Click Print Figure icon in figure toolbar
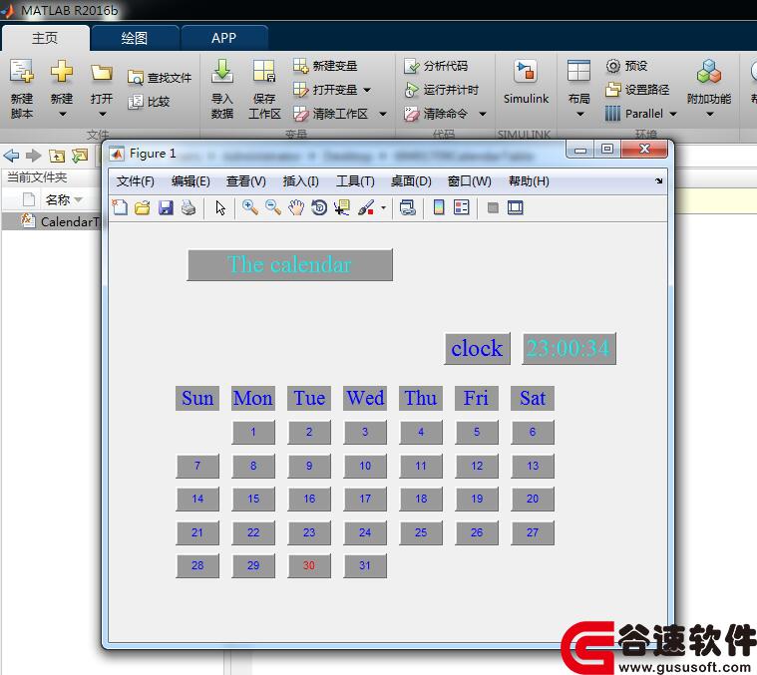This screenshot has width=757, height=675. coord(189,207)
